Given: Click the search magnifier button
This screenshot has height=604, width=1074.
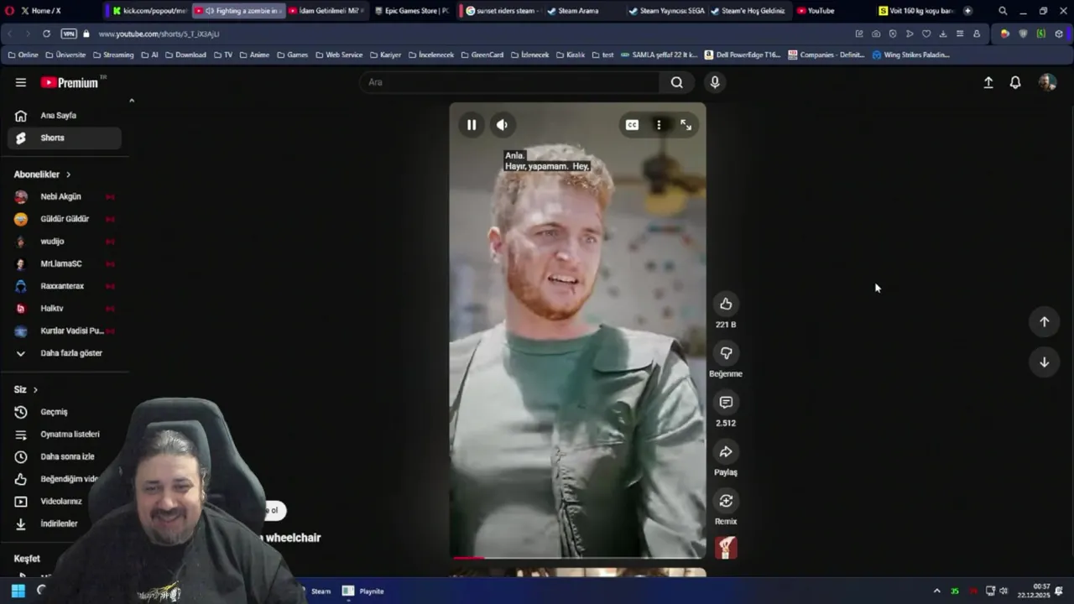Looking at the screenshot, I should tap(676, 82).
